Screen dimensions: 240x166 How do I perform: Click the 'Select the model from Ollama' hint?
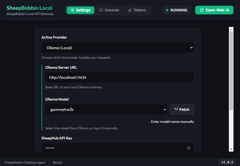pos(81,128)
